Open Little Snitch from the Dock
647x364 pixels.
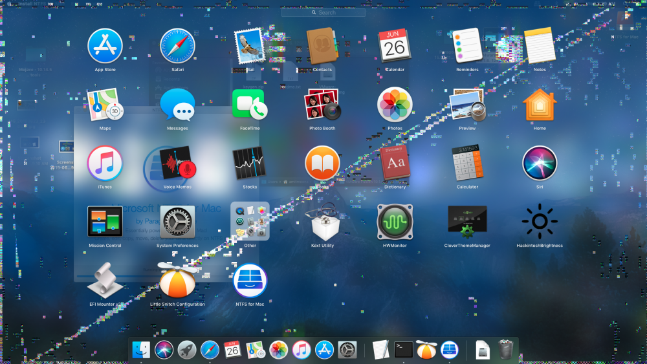coord(426,350)
